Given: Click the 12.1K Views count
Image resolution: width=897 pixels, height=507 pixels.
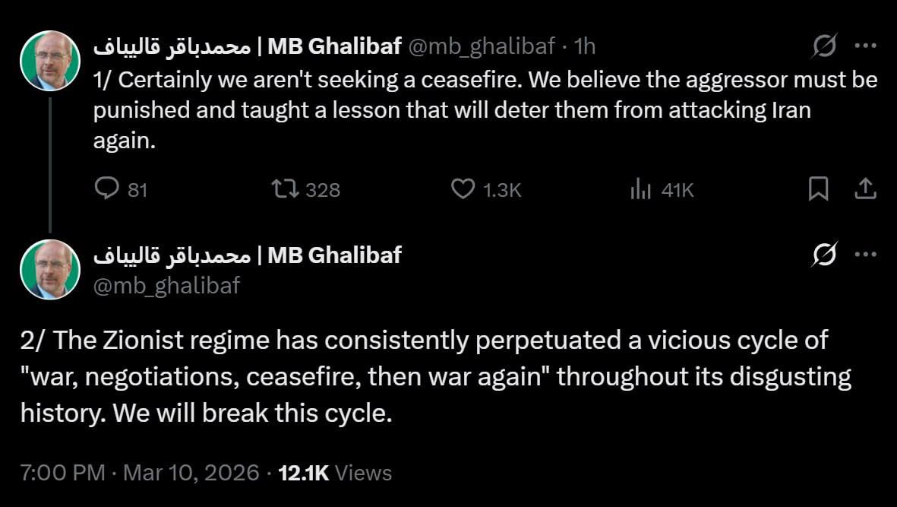Looking at the screenshot, I should 335,473.
